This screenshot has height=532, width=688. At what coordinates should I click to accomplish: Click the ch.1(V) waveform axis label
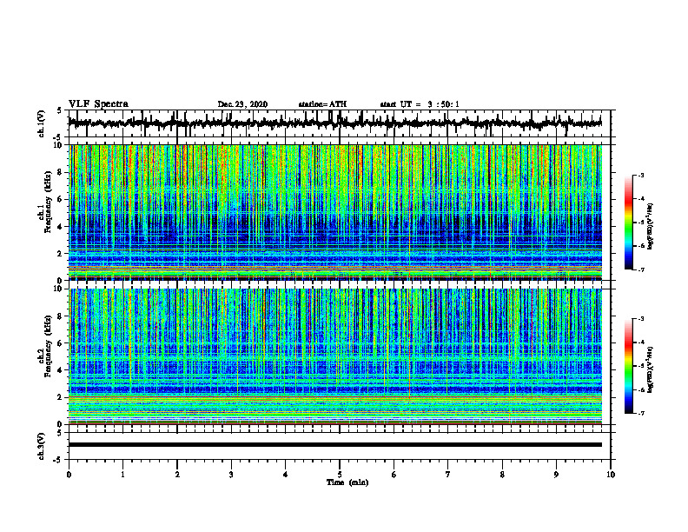[x=42, y=123]
